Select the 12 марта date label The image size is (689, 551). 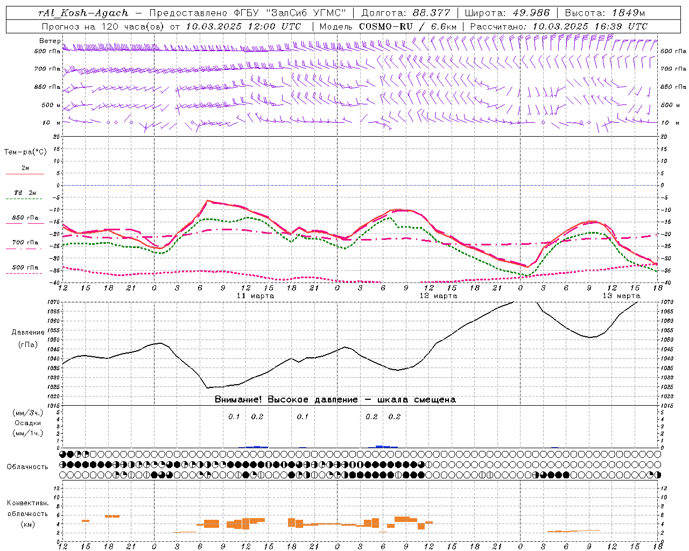(x=438, y=296)
